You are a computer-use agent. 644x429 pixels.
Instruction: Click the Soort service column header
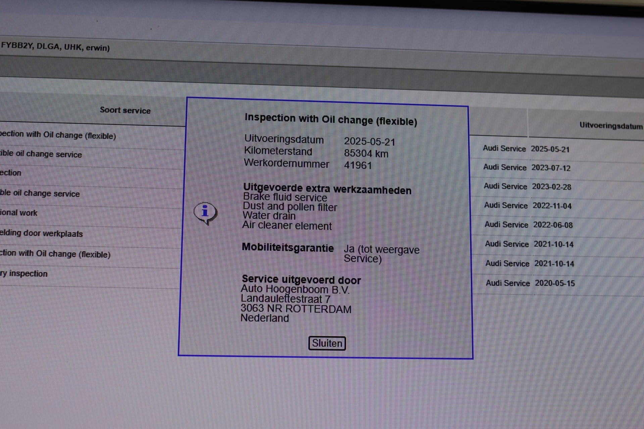[x=125, y=110]
